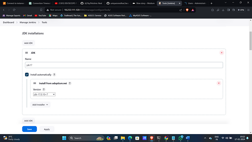The image size is (252, 142).
Task: Toggle the browser sidebar panel icon
Action: click(228, 10)
